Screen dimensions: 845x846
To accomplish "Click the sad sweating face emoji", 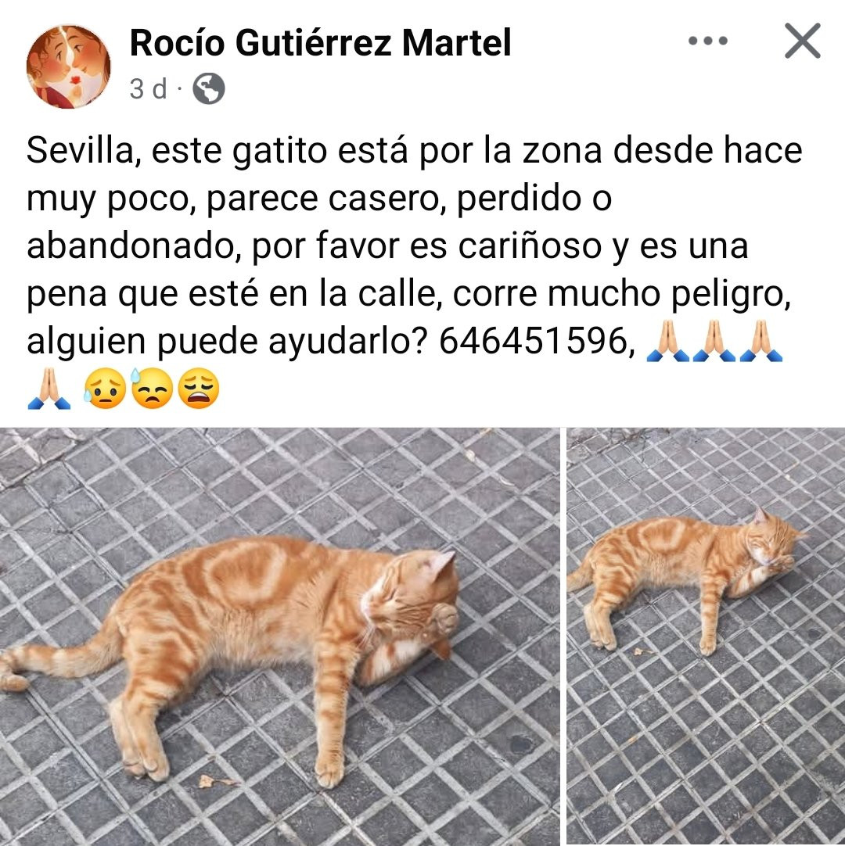I will tap(106, 389).
